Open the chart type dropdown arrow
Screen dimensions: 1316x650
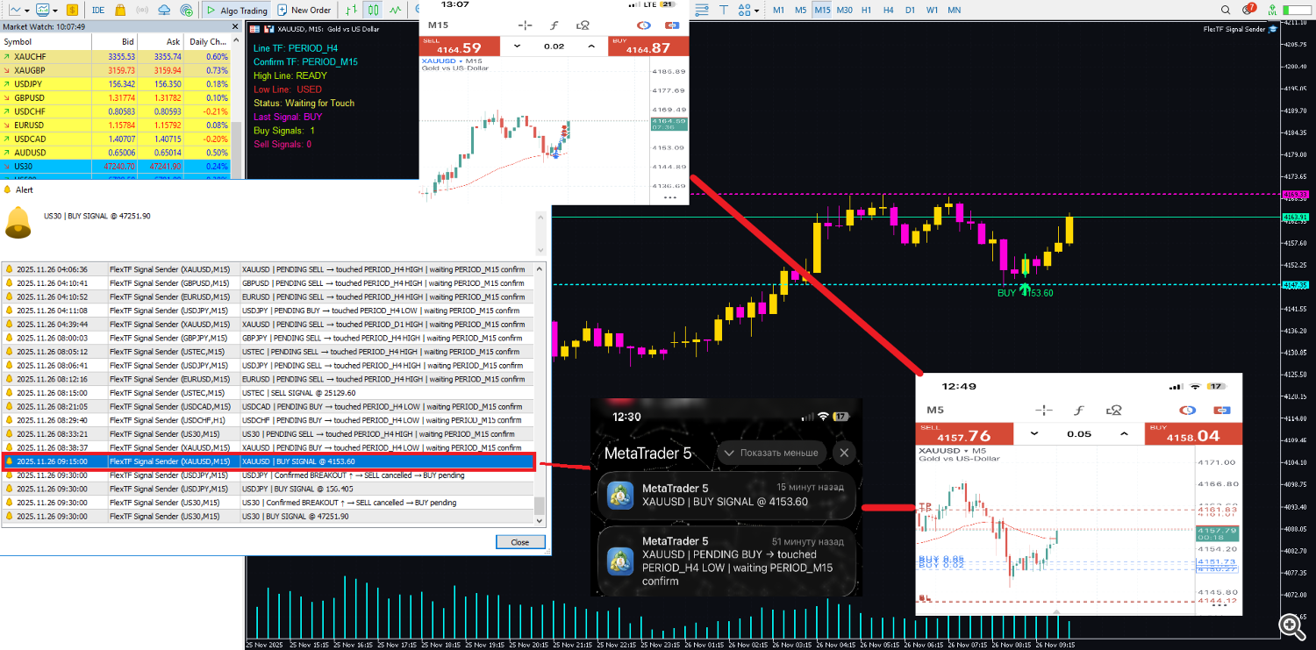coord(27,11)
